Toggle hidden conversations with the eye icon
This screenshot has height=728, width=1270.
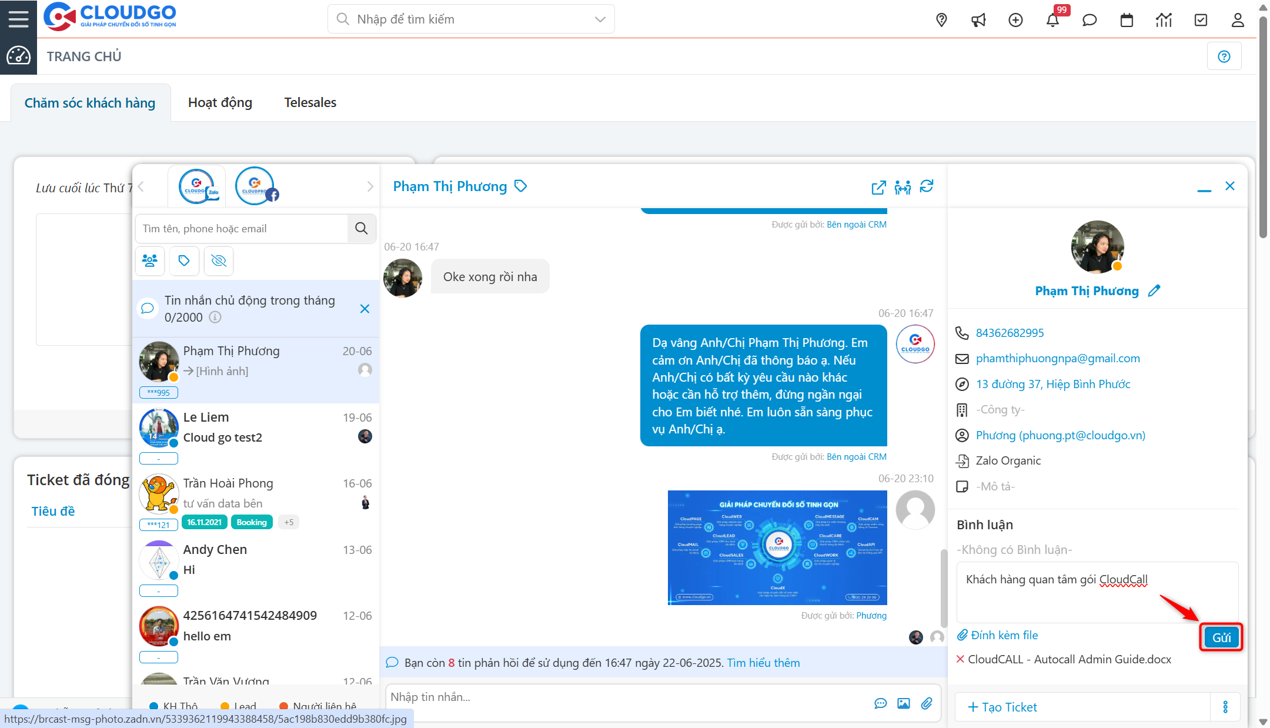click(x=218, y=261)
